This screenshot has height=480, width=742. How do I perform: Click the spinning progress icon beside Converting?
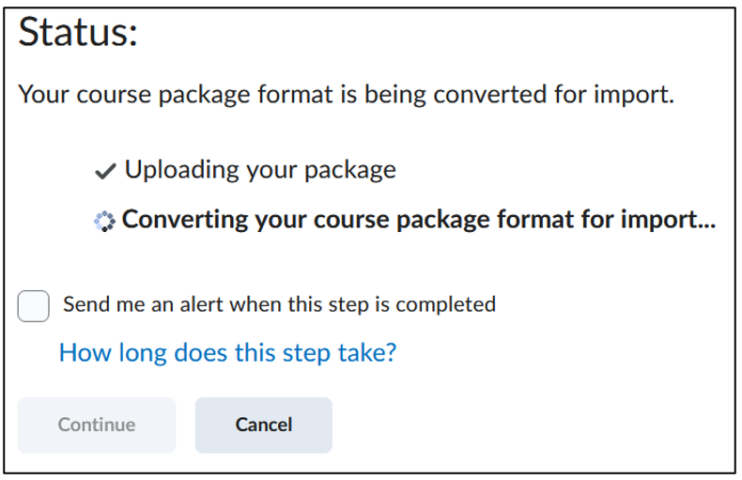tap(104, 221)
